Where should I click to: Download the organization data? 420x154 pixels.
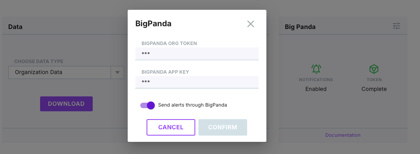[66, 104]
